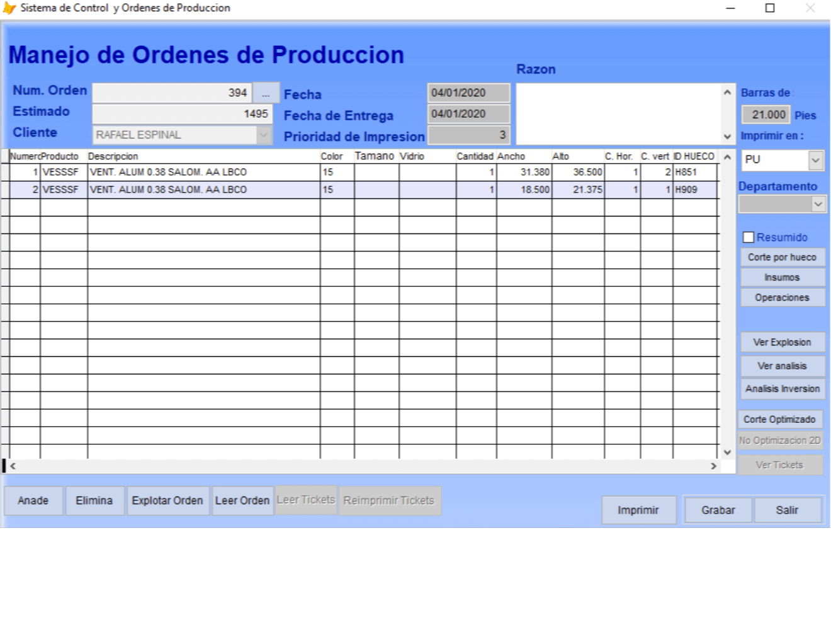Image resolution: width=831 pixels, height=623 pixels.
Task: Open Analisis Inversion
Action: 782,388
